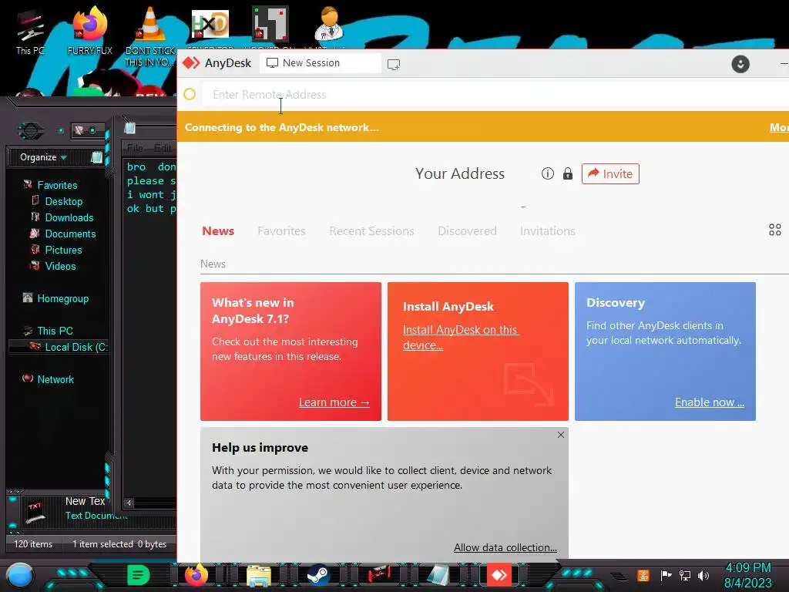Screen dimensions: 789x592
Task: Click the maze-like game desktop icon
Action: [270, 24]
